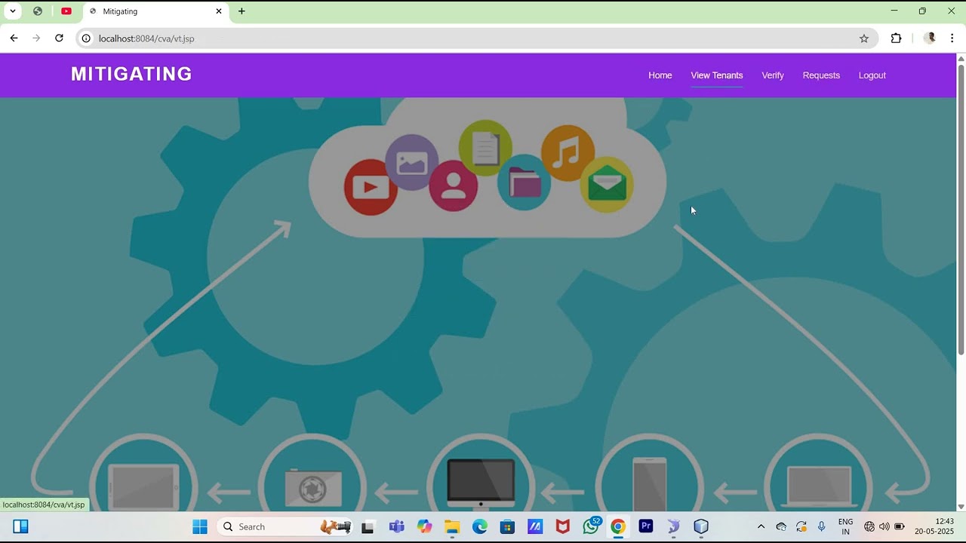Open the Windows Start button
The image size is (966, 543).
200,526
